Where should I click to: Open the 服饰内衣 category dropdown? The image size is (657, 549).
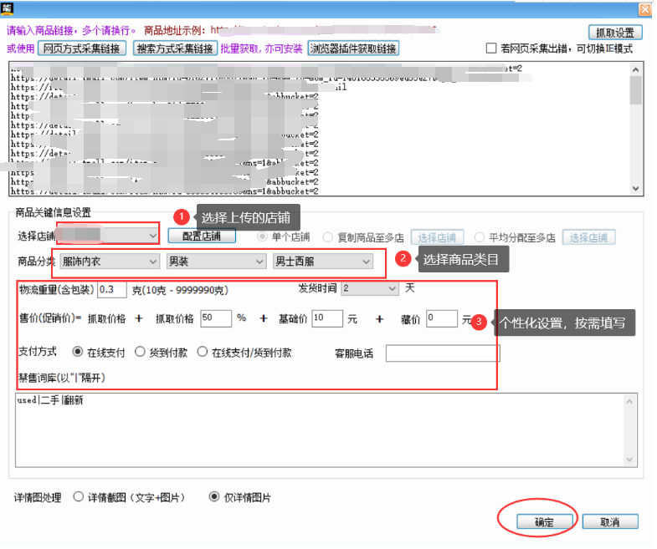click(x=110, y=262)
